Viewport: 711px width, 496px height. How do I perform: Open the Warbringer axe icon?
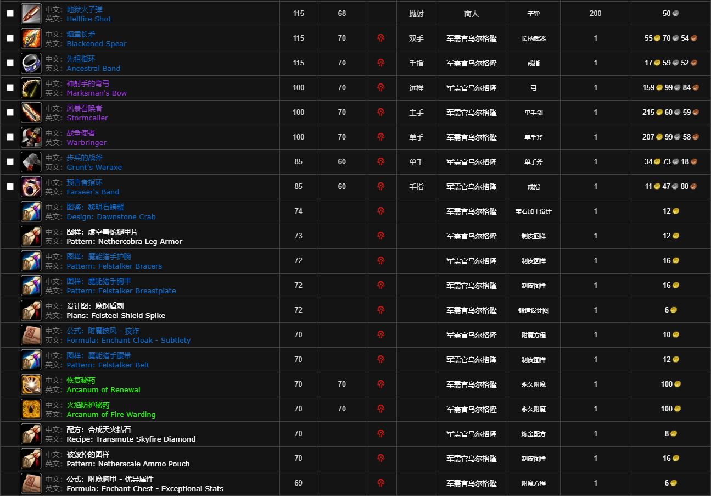(x=31, y=137)
